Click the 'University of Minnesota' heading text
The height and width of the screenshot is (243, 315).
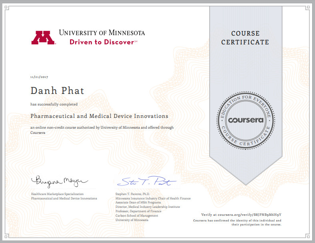point(102,33)
